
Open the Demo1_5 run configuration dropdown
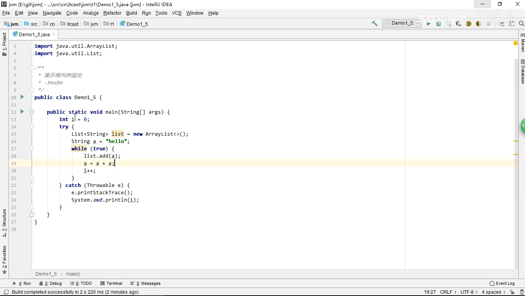coord(401,24)
